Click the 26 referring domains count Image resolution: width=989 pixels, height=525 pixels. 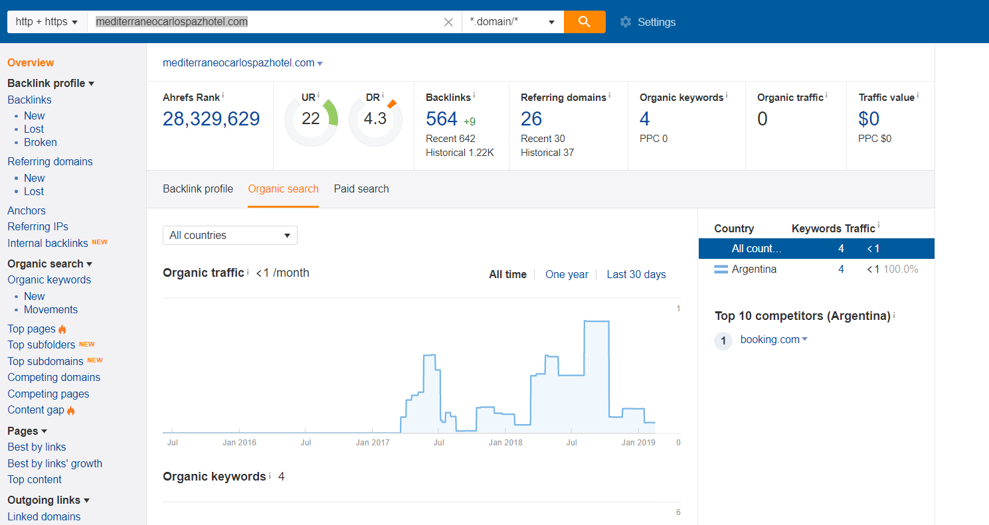click(531, 119)
